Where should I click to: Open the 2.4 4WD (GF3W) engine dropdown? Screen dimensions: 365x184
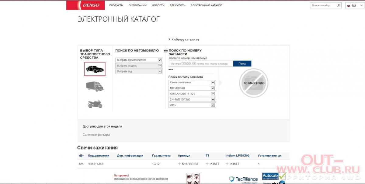coord(192,99)
